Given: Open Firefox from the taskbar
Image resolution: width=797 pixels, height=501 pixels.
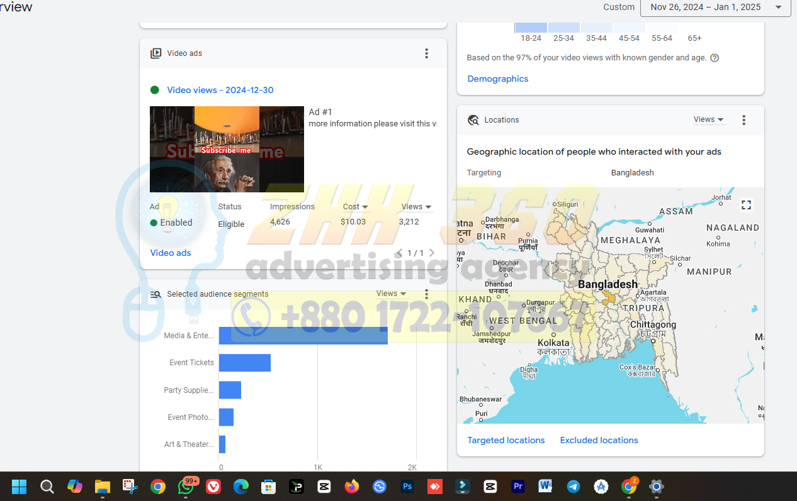Looking at the screenshot, I should click(x=352, y=487).
